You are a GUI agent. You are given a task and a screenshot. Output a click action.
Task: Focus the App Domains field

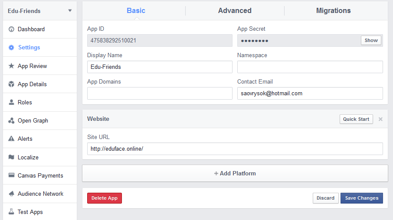pyautogui.click(x=160, y=94)
